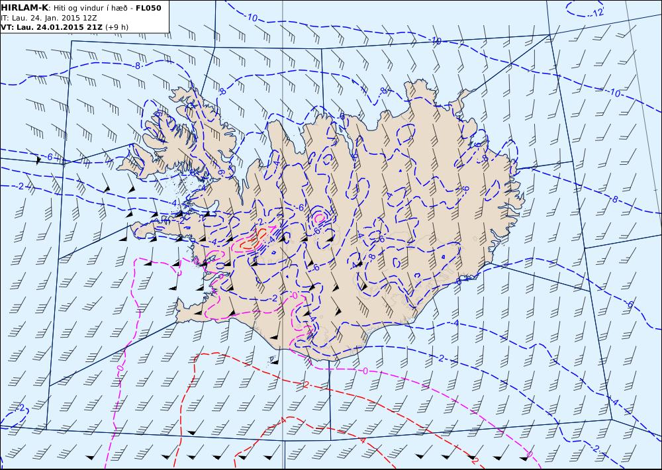This screenshot has height=470, width=662.
Task: Click the 'VT: Lau. 24.01.2015 21Z (+9 h)' line
Action: (x=65, y=27)
